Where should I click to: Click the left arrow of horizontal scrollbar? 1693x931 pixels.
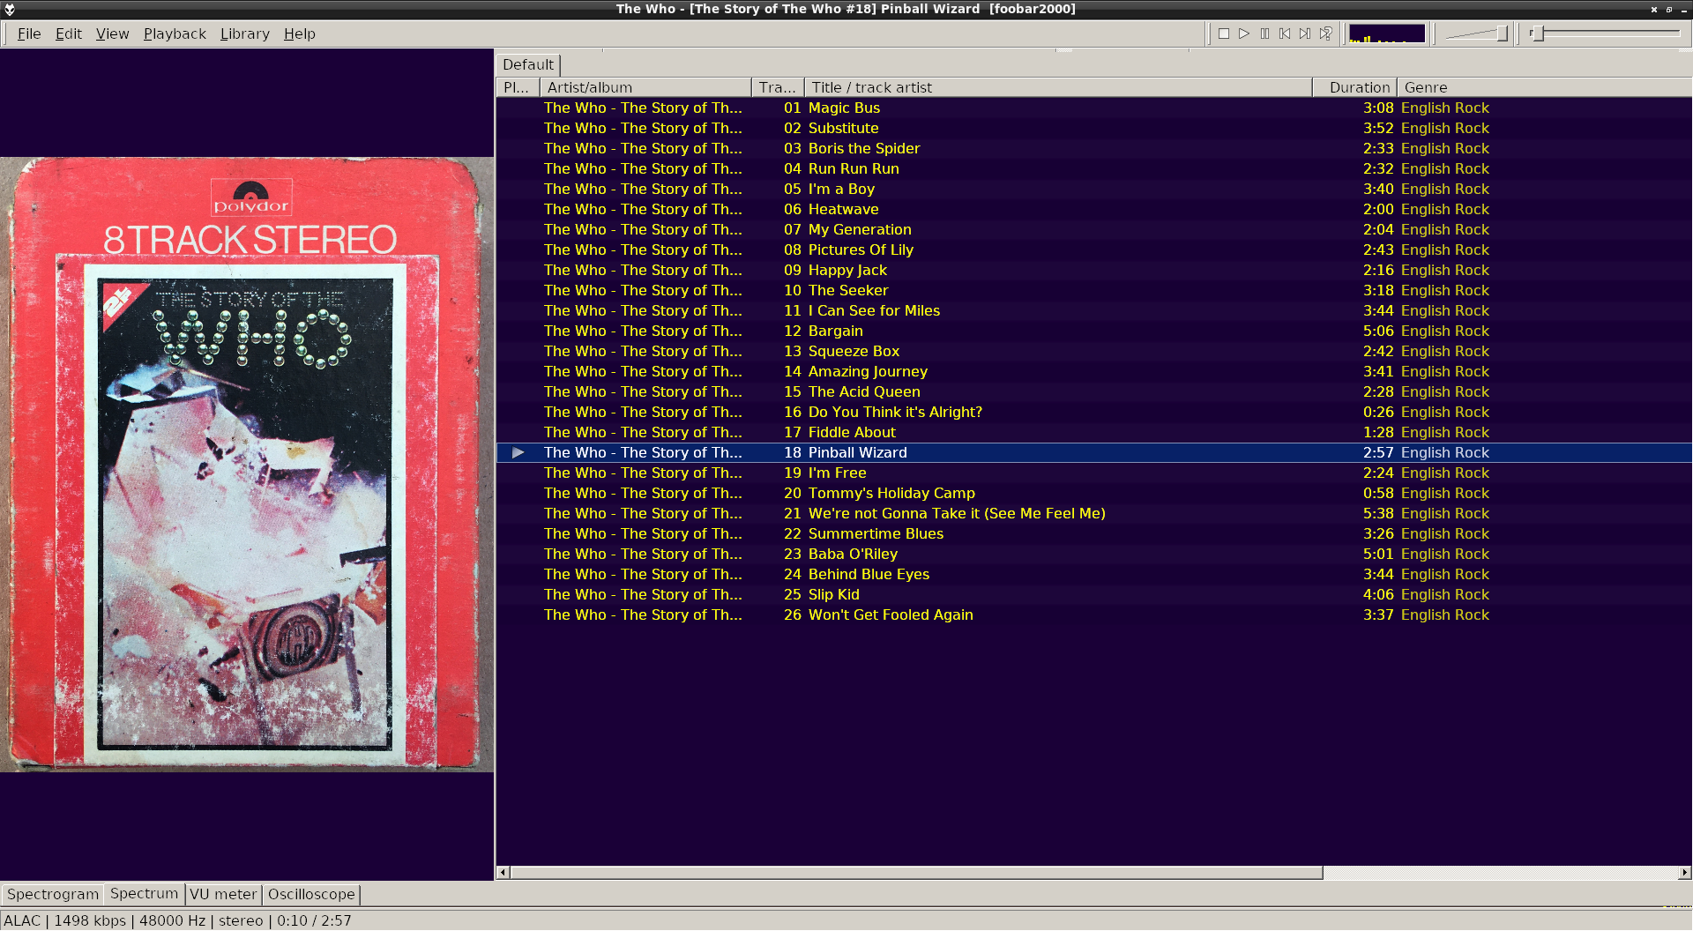(x=503, y=873)
